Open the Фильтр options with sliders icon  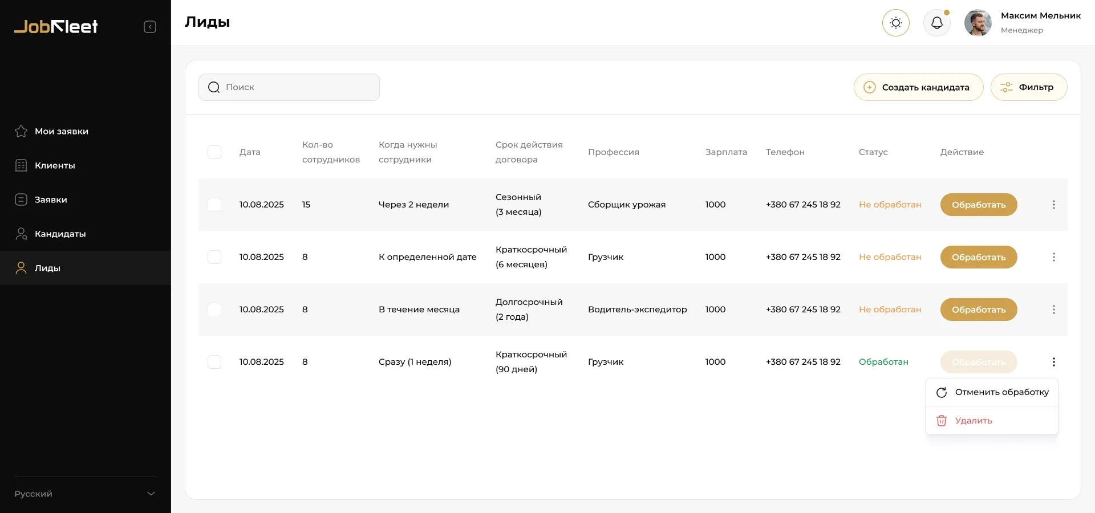click(x=1028, y=87)
